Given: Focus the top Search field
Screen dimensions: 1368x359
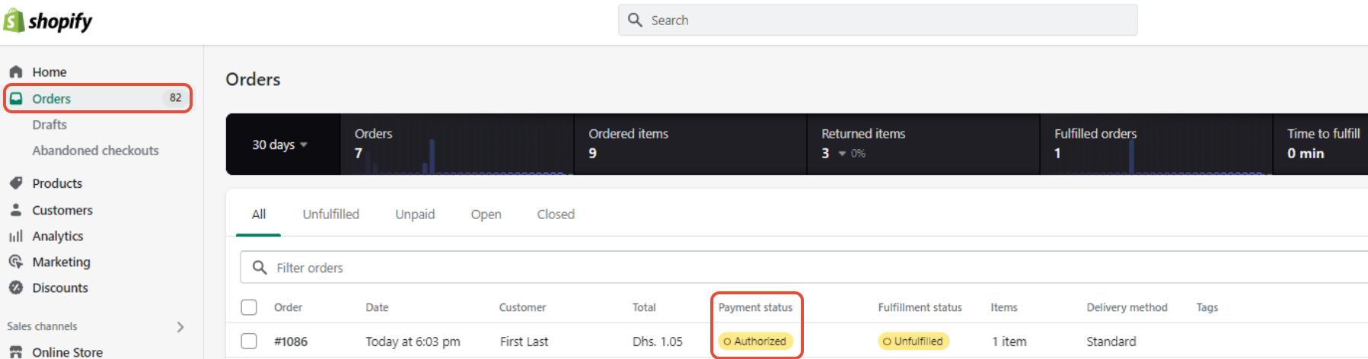Looking at the screenshot, I should (878, 20).
